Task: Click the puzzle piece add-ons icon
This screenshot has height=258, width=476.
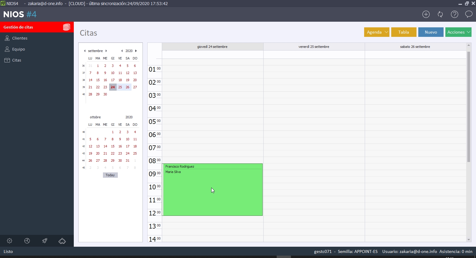Action: point(62,241)
